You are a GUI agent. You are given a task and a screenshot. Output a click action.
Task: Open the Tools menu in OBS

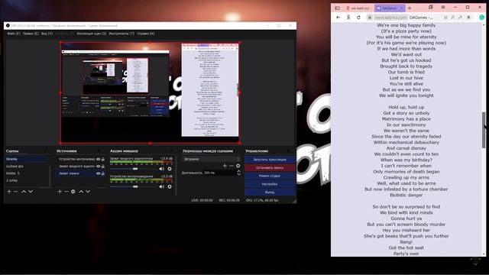121,34
